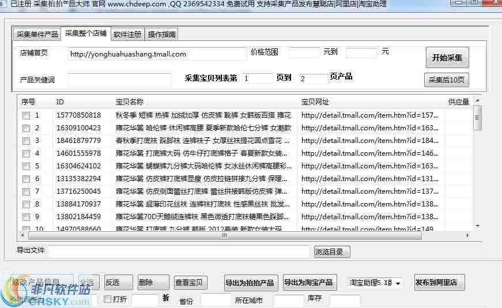Click the start page number field
502x308 pixels.
[257, 78]
